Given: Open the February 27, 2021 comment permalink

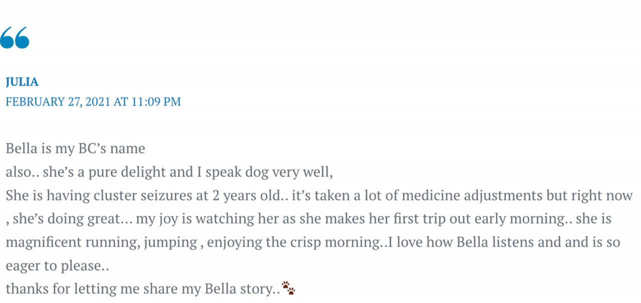Looking at the screenshot, I should (93, 101).
